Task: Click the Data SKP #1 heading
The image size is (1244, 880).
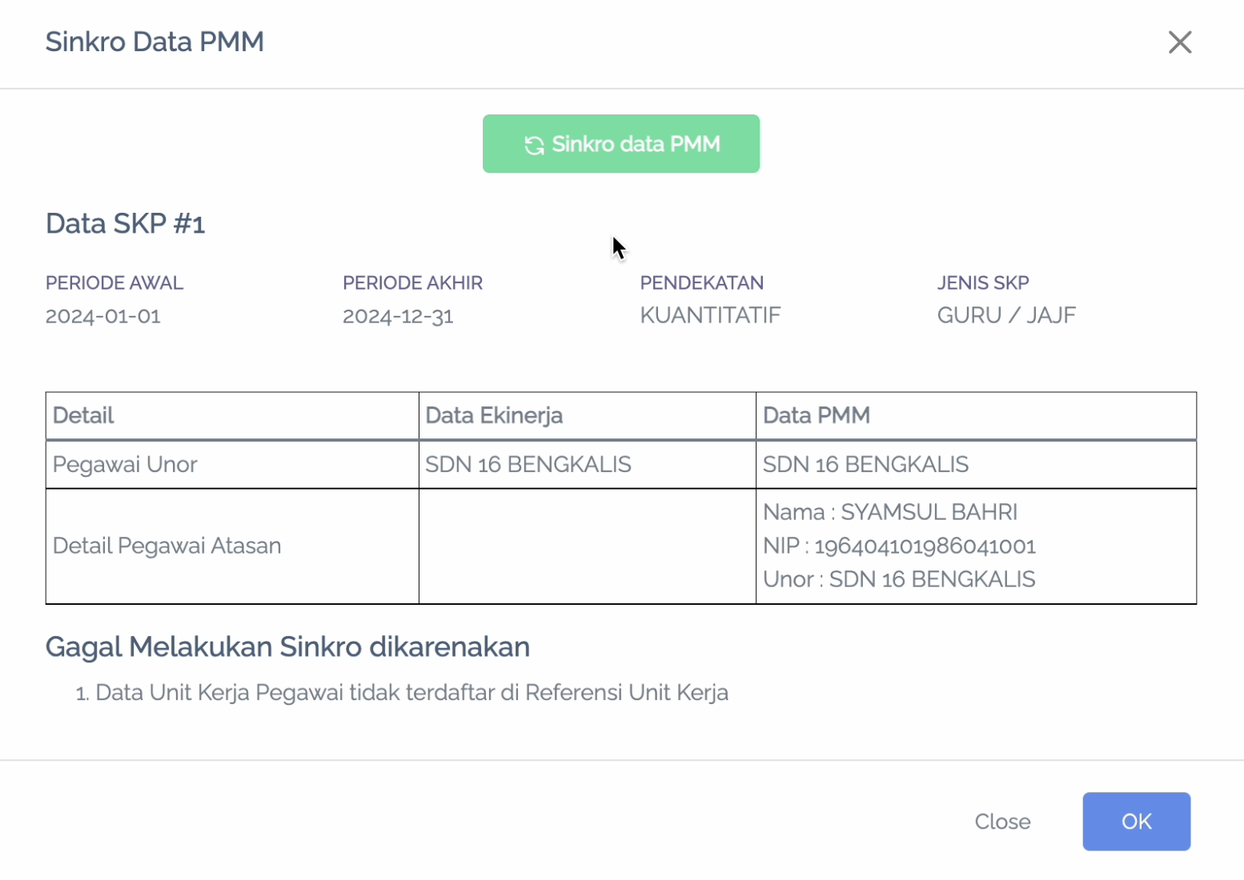Action: pos(126,223)
